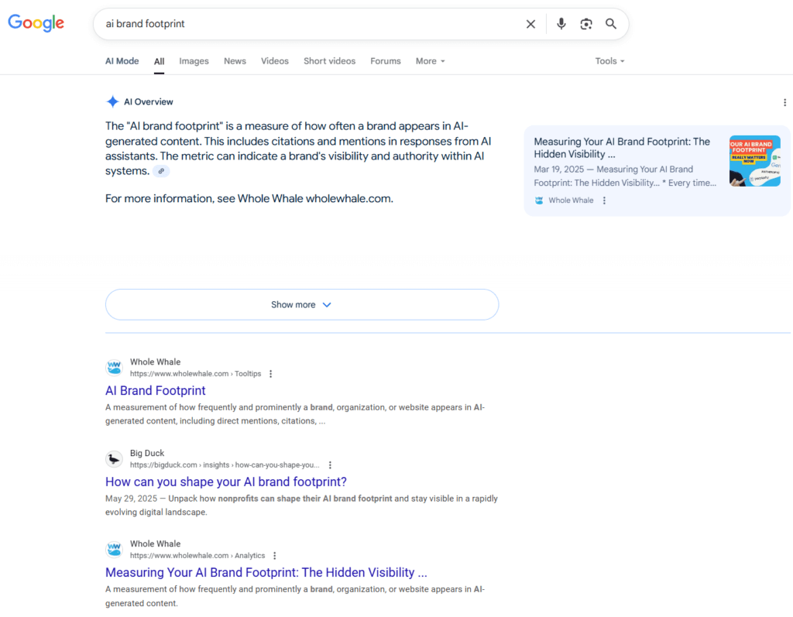Switch to the Images tab
Viewport: 793px width, 617px height.
point(194,61)
